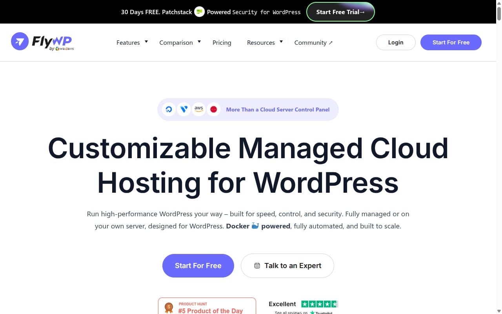Expand the Resources dropdown arrow
The image size is (502, 314).
coord(281,41)
